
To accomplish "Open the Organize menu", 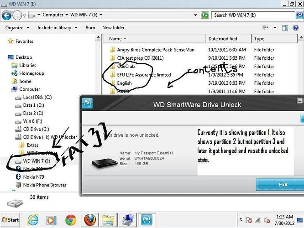I will [x=17, y=28].
